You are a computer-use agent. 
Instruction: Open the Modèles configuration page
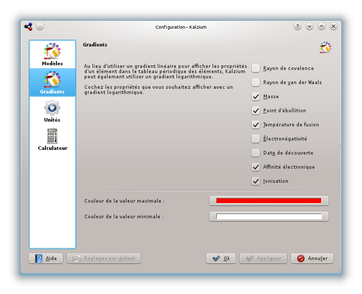pyautogui.click(x=52, y=55)
